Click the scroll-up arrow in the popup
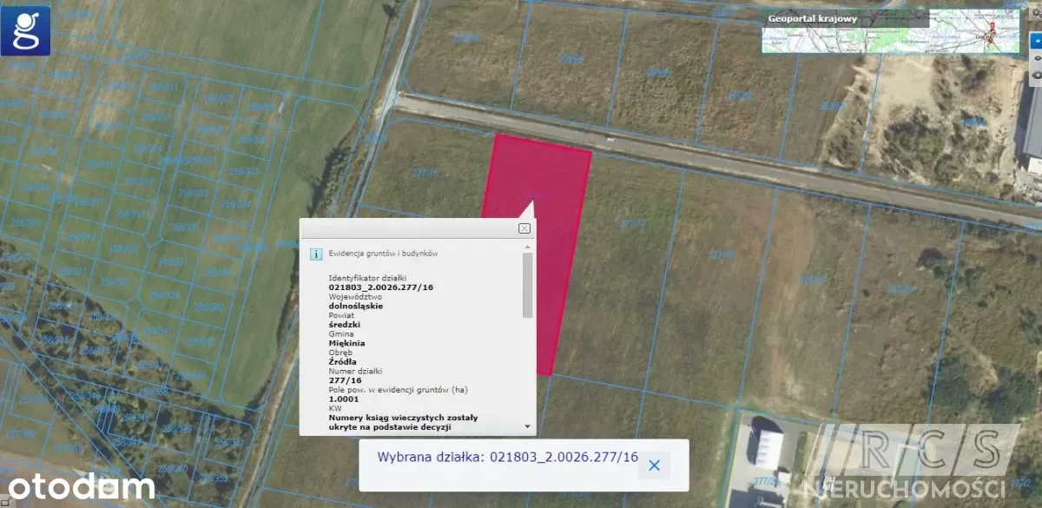Image resolution: width=1042 pixels, height=508 pixels. [527, 247]
